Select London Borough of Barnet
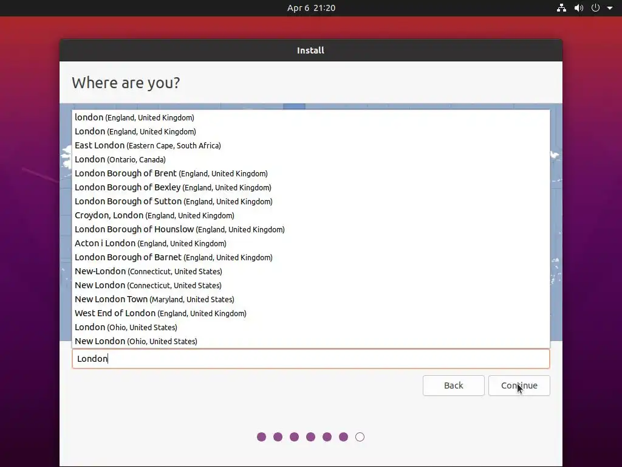The image size is (622, 467). 311,257
